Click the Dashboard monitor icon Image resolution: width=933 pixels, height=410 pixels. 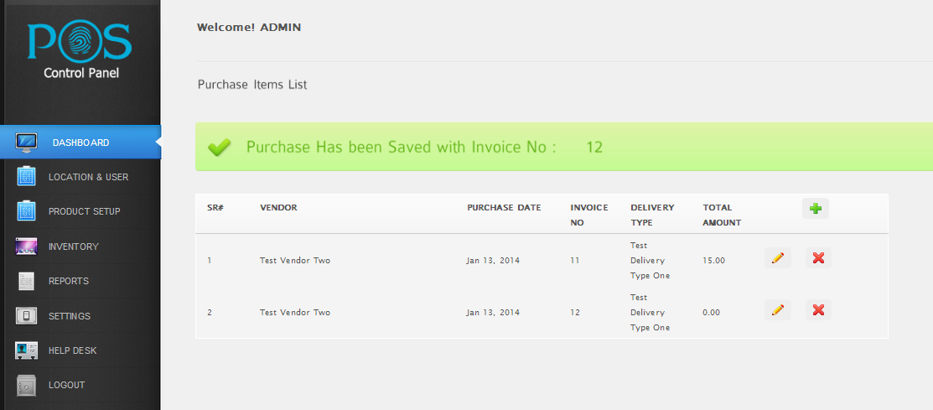coord(27,143)
